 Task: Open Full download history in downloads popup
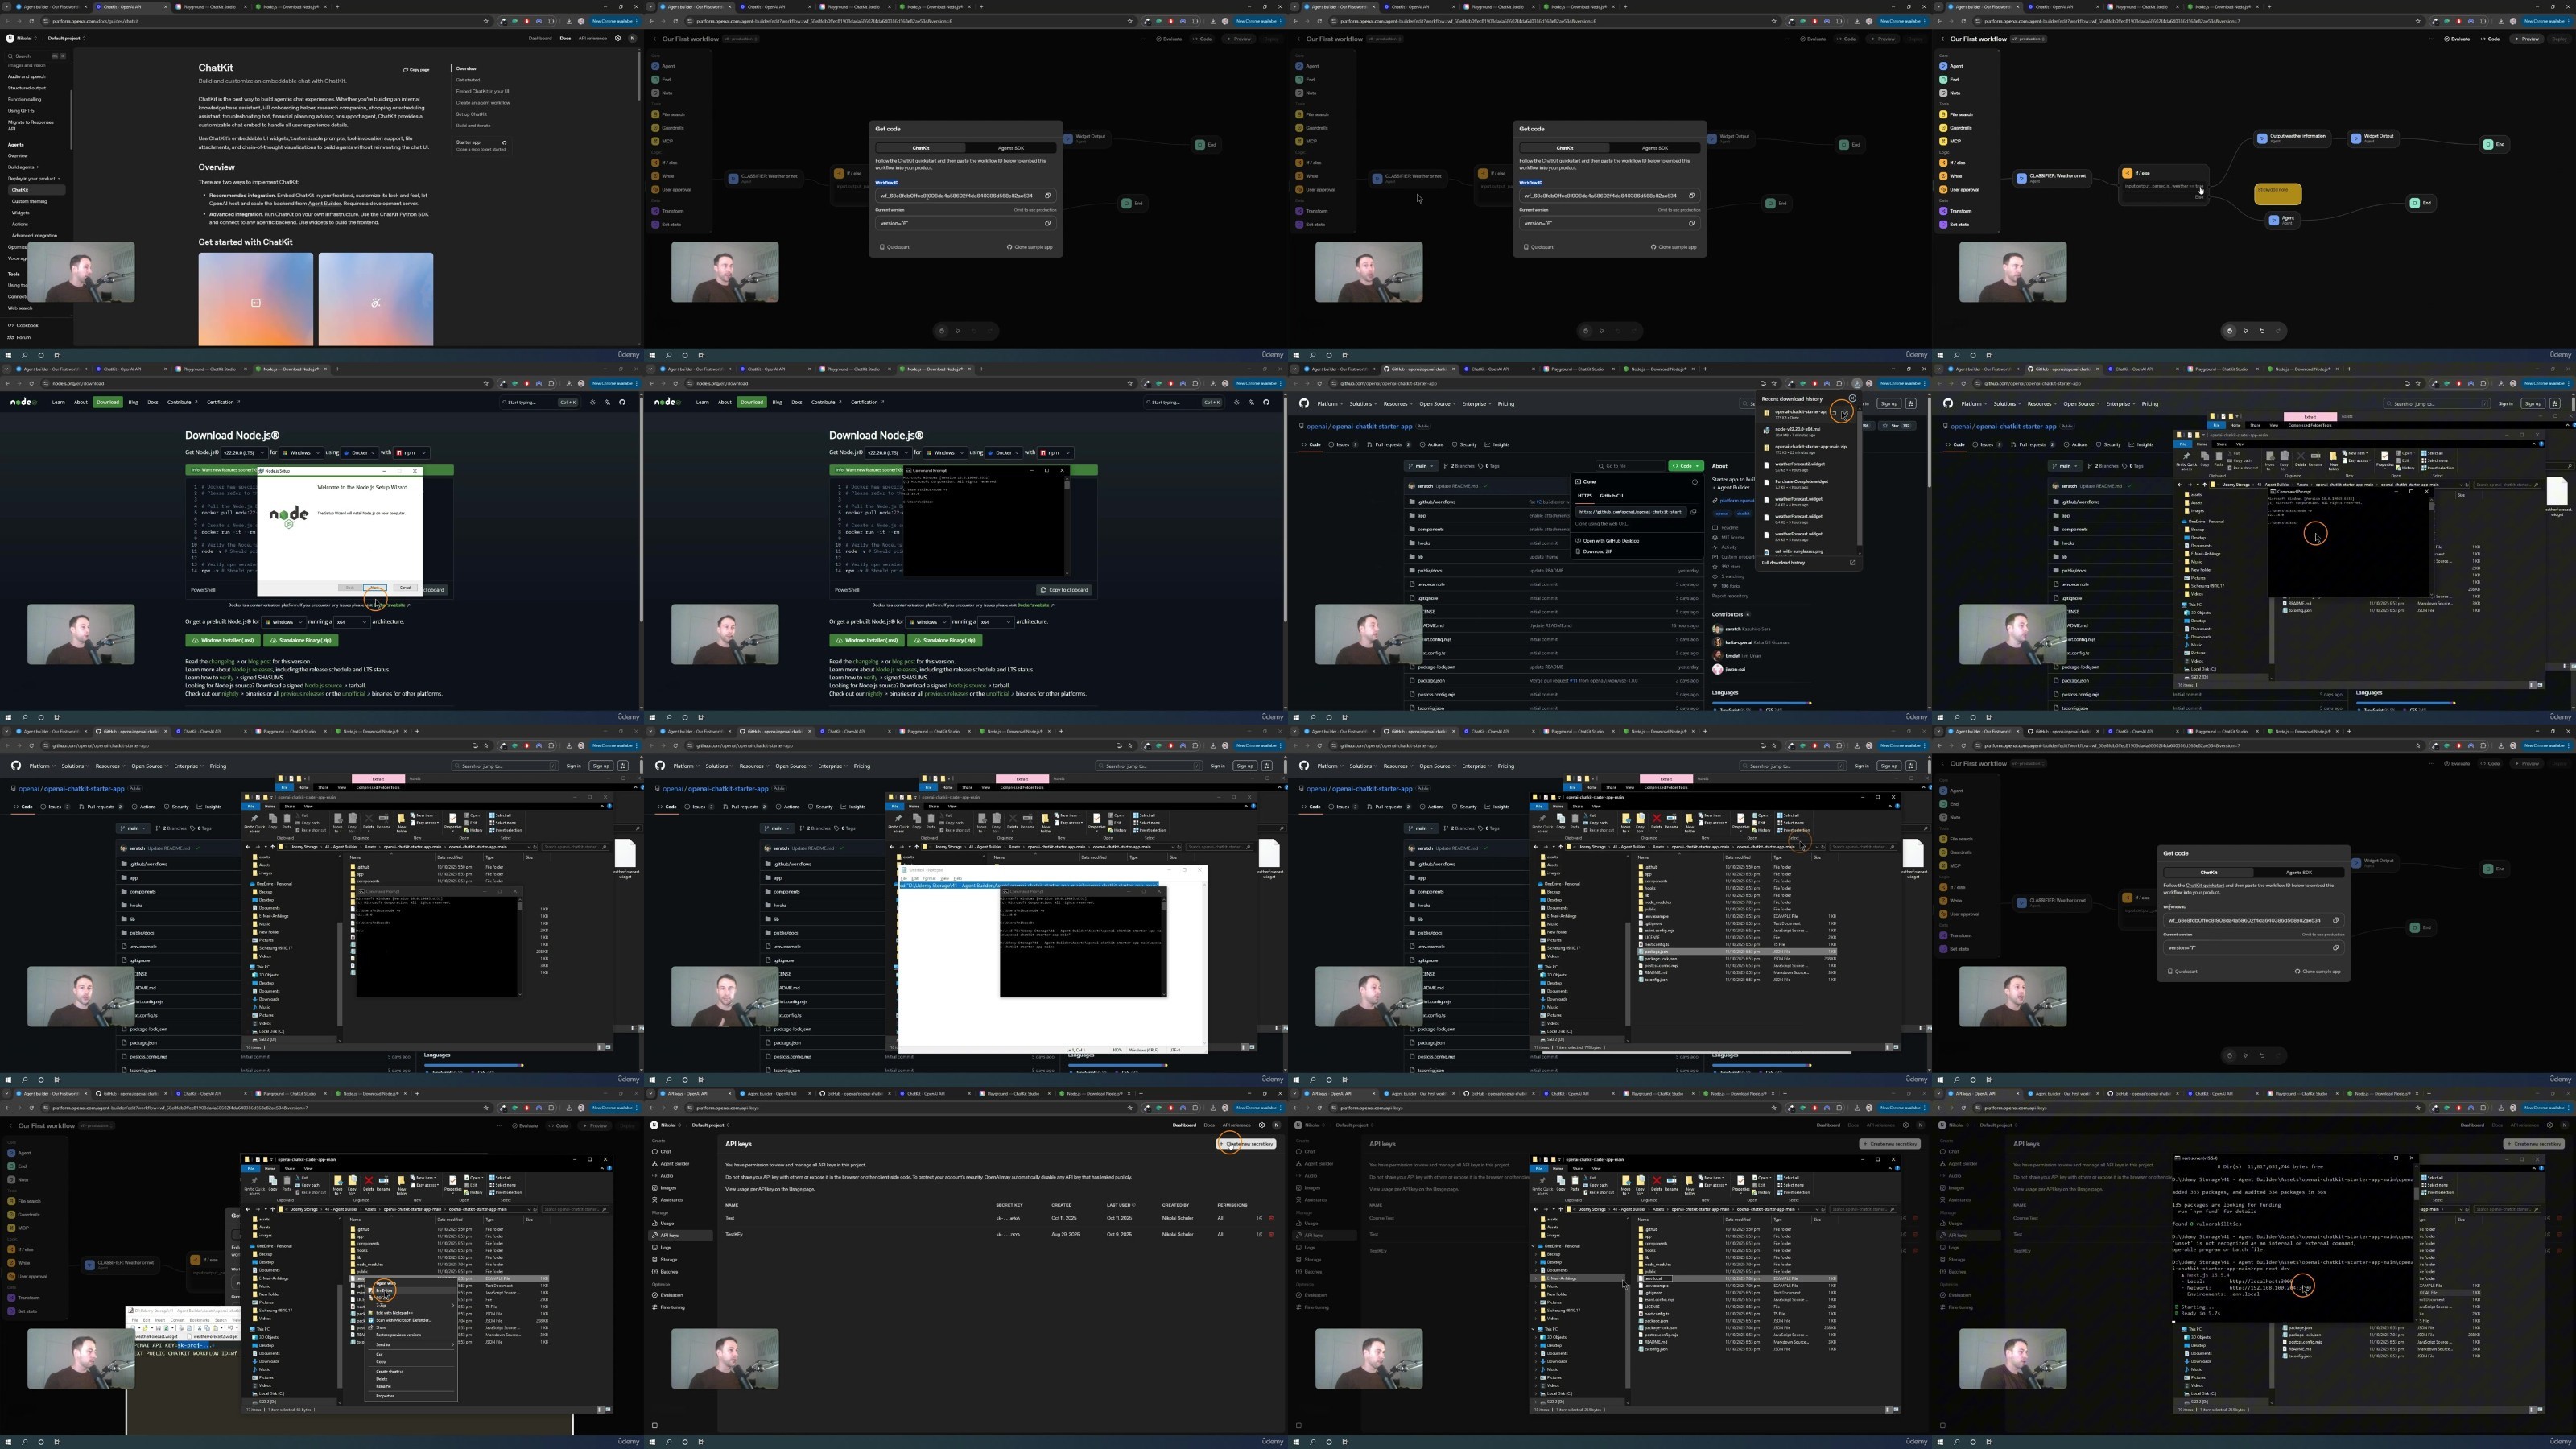click(1783, 562)
